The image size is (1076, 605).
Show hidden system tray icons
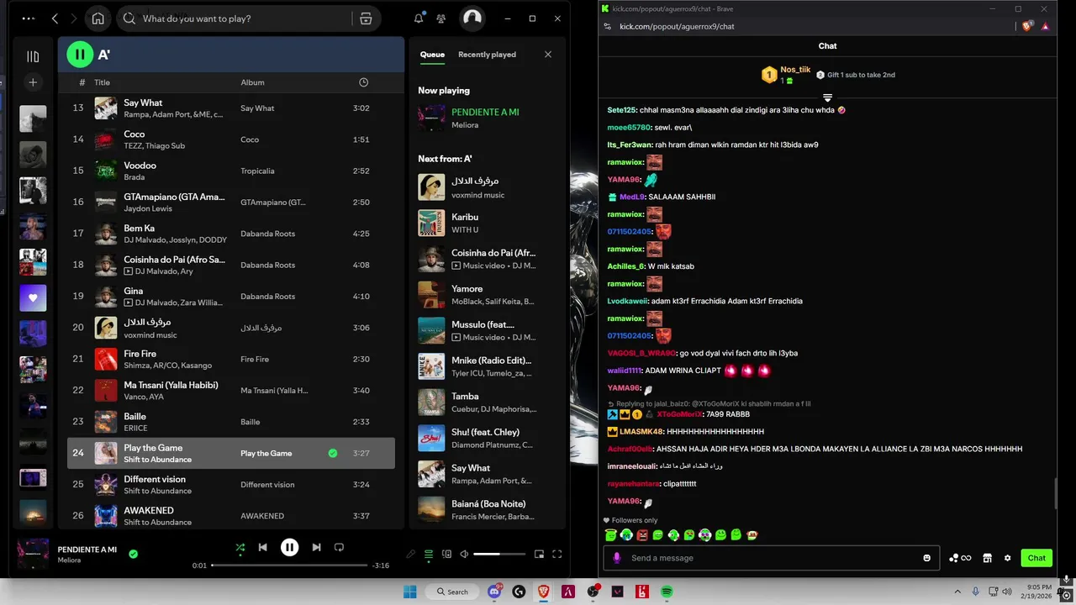coord(957,592)
